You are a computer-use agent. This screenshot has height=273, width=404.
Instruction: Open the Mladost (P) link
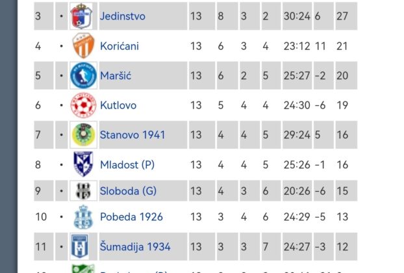[127, 165]
